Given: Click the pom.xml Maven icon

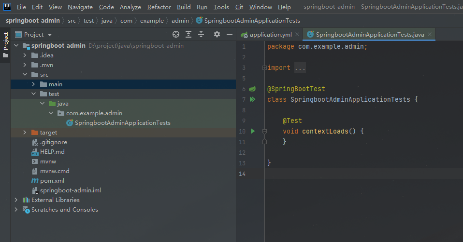Looking at the screenshot, I should click(x=35, y=181).
